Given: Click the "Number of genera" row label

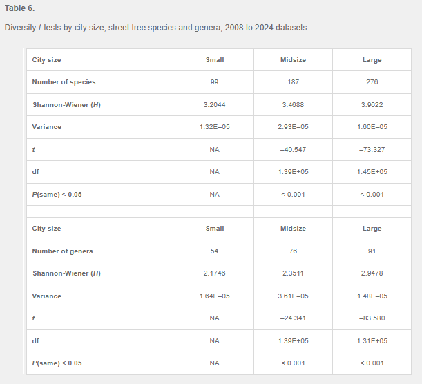Looking at the screenshot, I should click(x=62, y=251).
